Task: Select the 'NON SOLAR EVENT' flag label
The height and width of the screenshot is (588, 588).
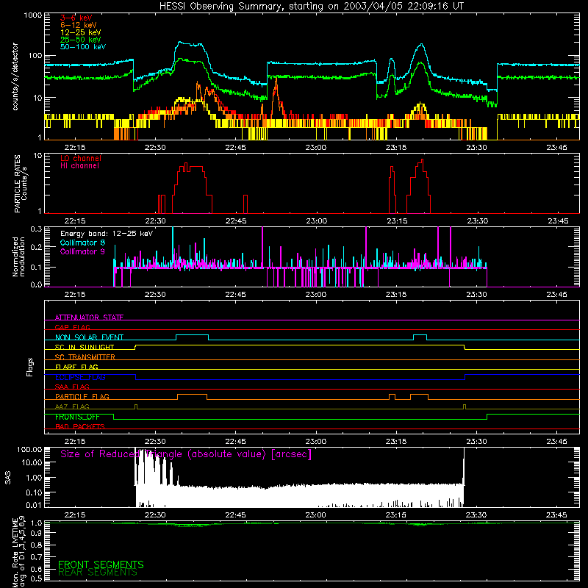Action: tap(89, 337)
